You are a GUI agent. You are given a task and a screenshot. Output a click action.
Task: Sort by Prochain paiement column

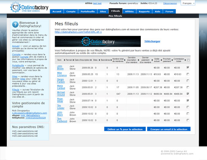tap(172, 60)
